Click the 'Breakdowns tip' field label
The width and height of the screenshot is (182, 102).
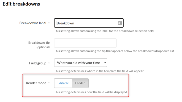(39, 43)
